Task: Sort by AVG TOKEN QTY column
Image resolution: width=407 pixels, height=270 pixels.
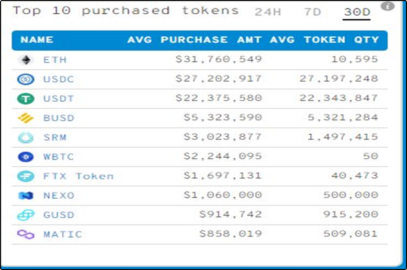Action: point(324,40)
